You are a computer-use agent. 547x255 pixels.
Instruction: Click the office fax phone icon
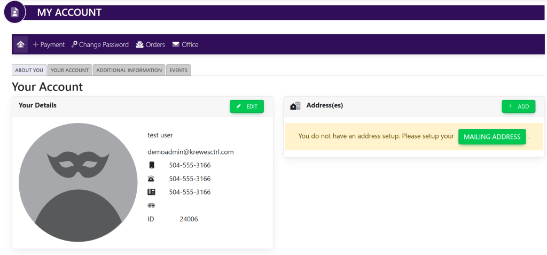[151, 192]
